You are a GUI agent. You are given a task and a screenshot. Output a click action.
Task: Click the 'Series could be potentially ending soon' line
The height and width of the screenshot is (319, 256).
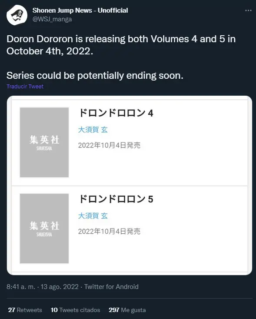point(95,75)
